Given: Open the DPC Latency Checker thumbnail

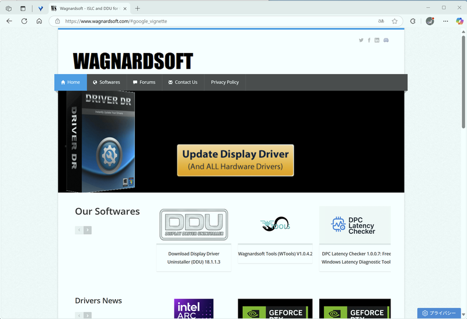Looking at the screenshot, I should 355,225.
